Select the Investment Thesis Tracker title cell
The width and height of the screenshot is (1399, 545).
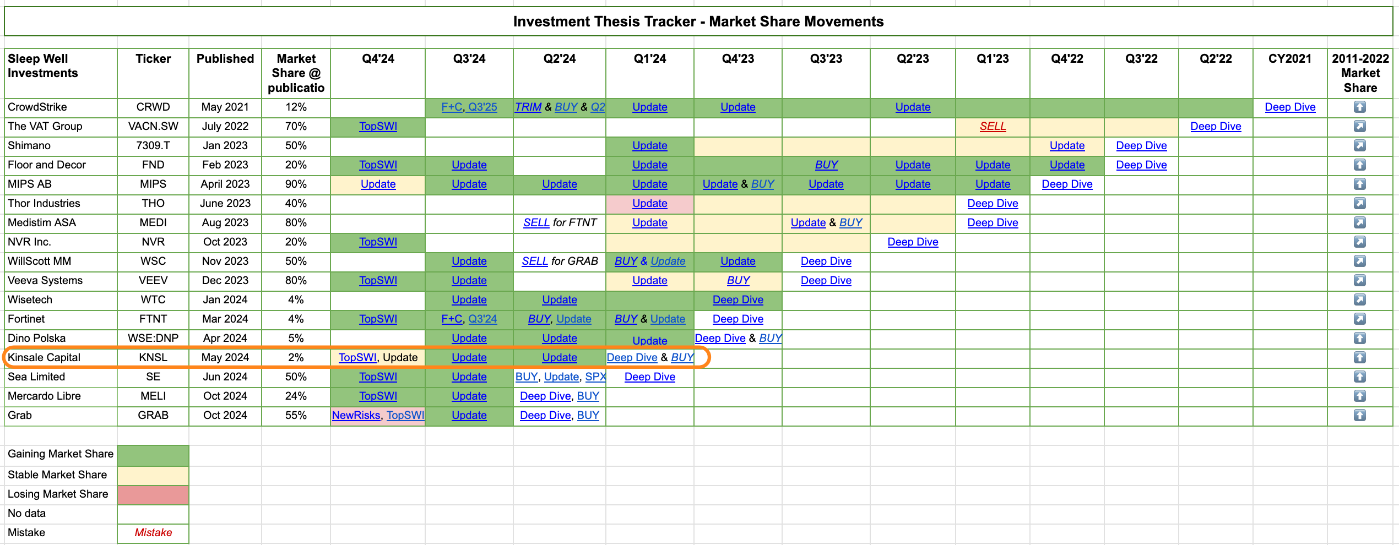(698, 21)
